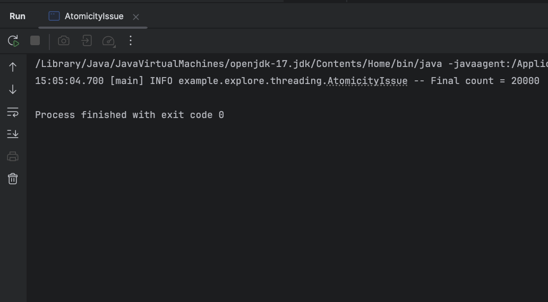The image size is (548, 302).
Task: Open the underlined AtomicityIssue class link
Action: (367, 81)
